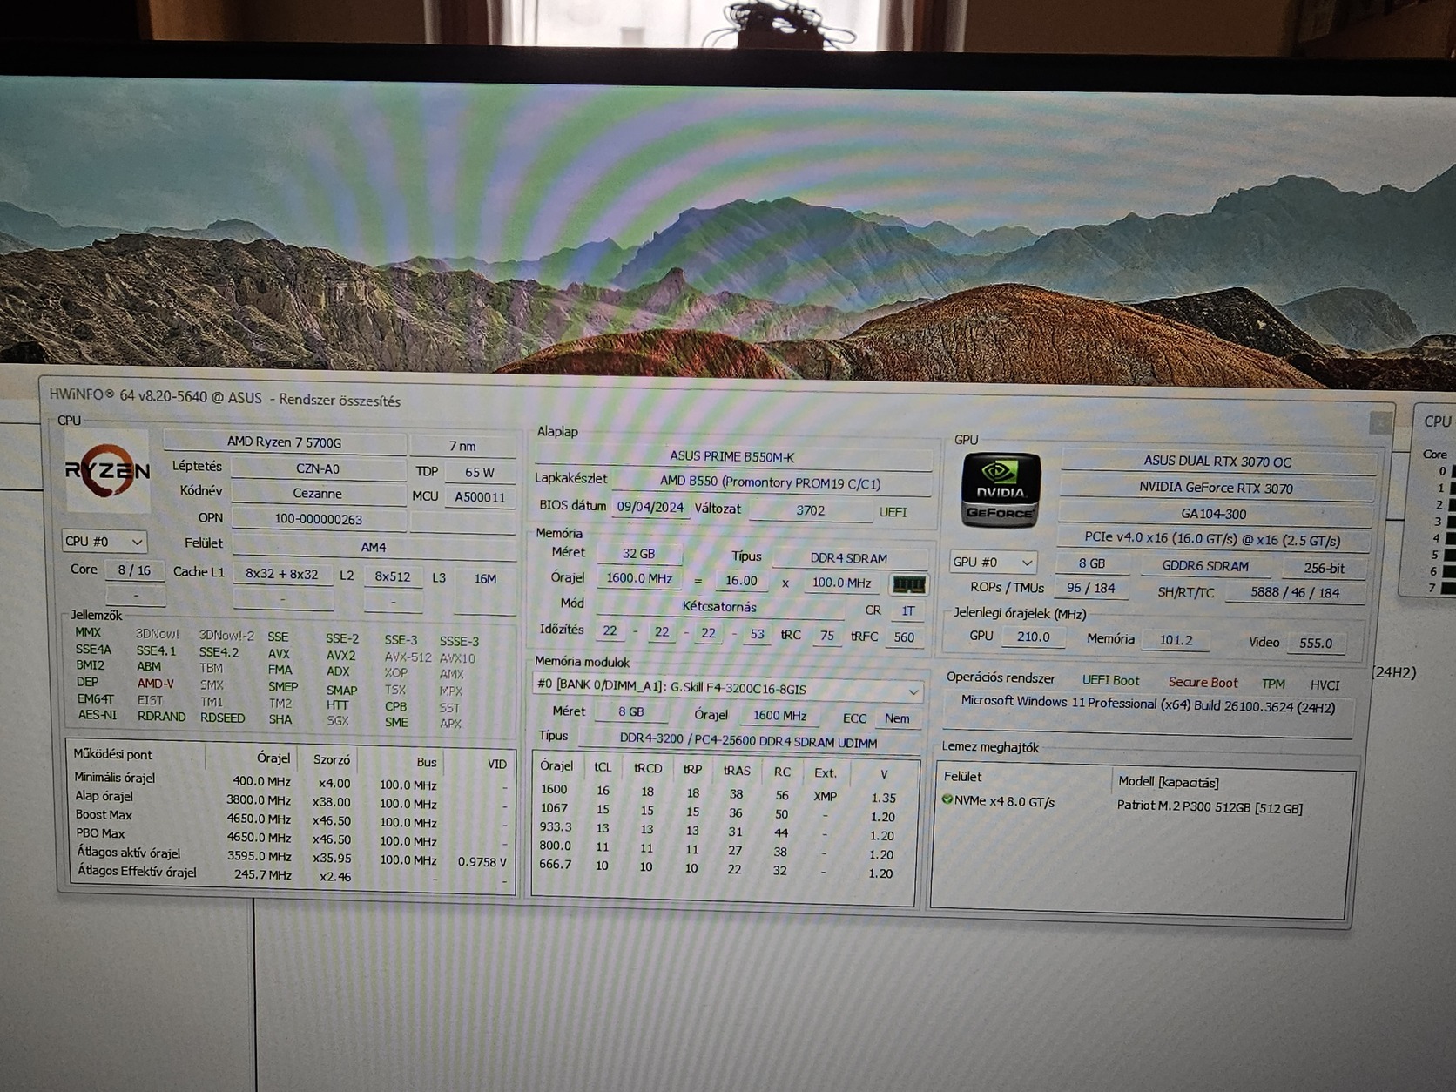
Task: Click the OPN value 100-000000263
Action: (x=318, y=519)
